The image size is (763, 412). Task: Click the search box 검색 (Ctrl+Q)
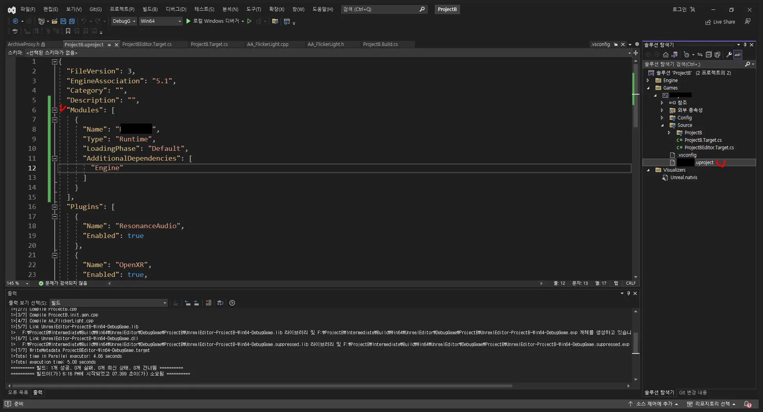click(384, 9)
